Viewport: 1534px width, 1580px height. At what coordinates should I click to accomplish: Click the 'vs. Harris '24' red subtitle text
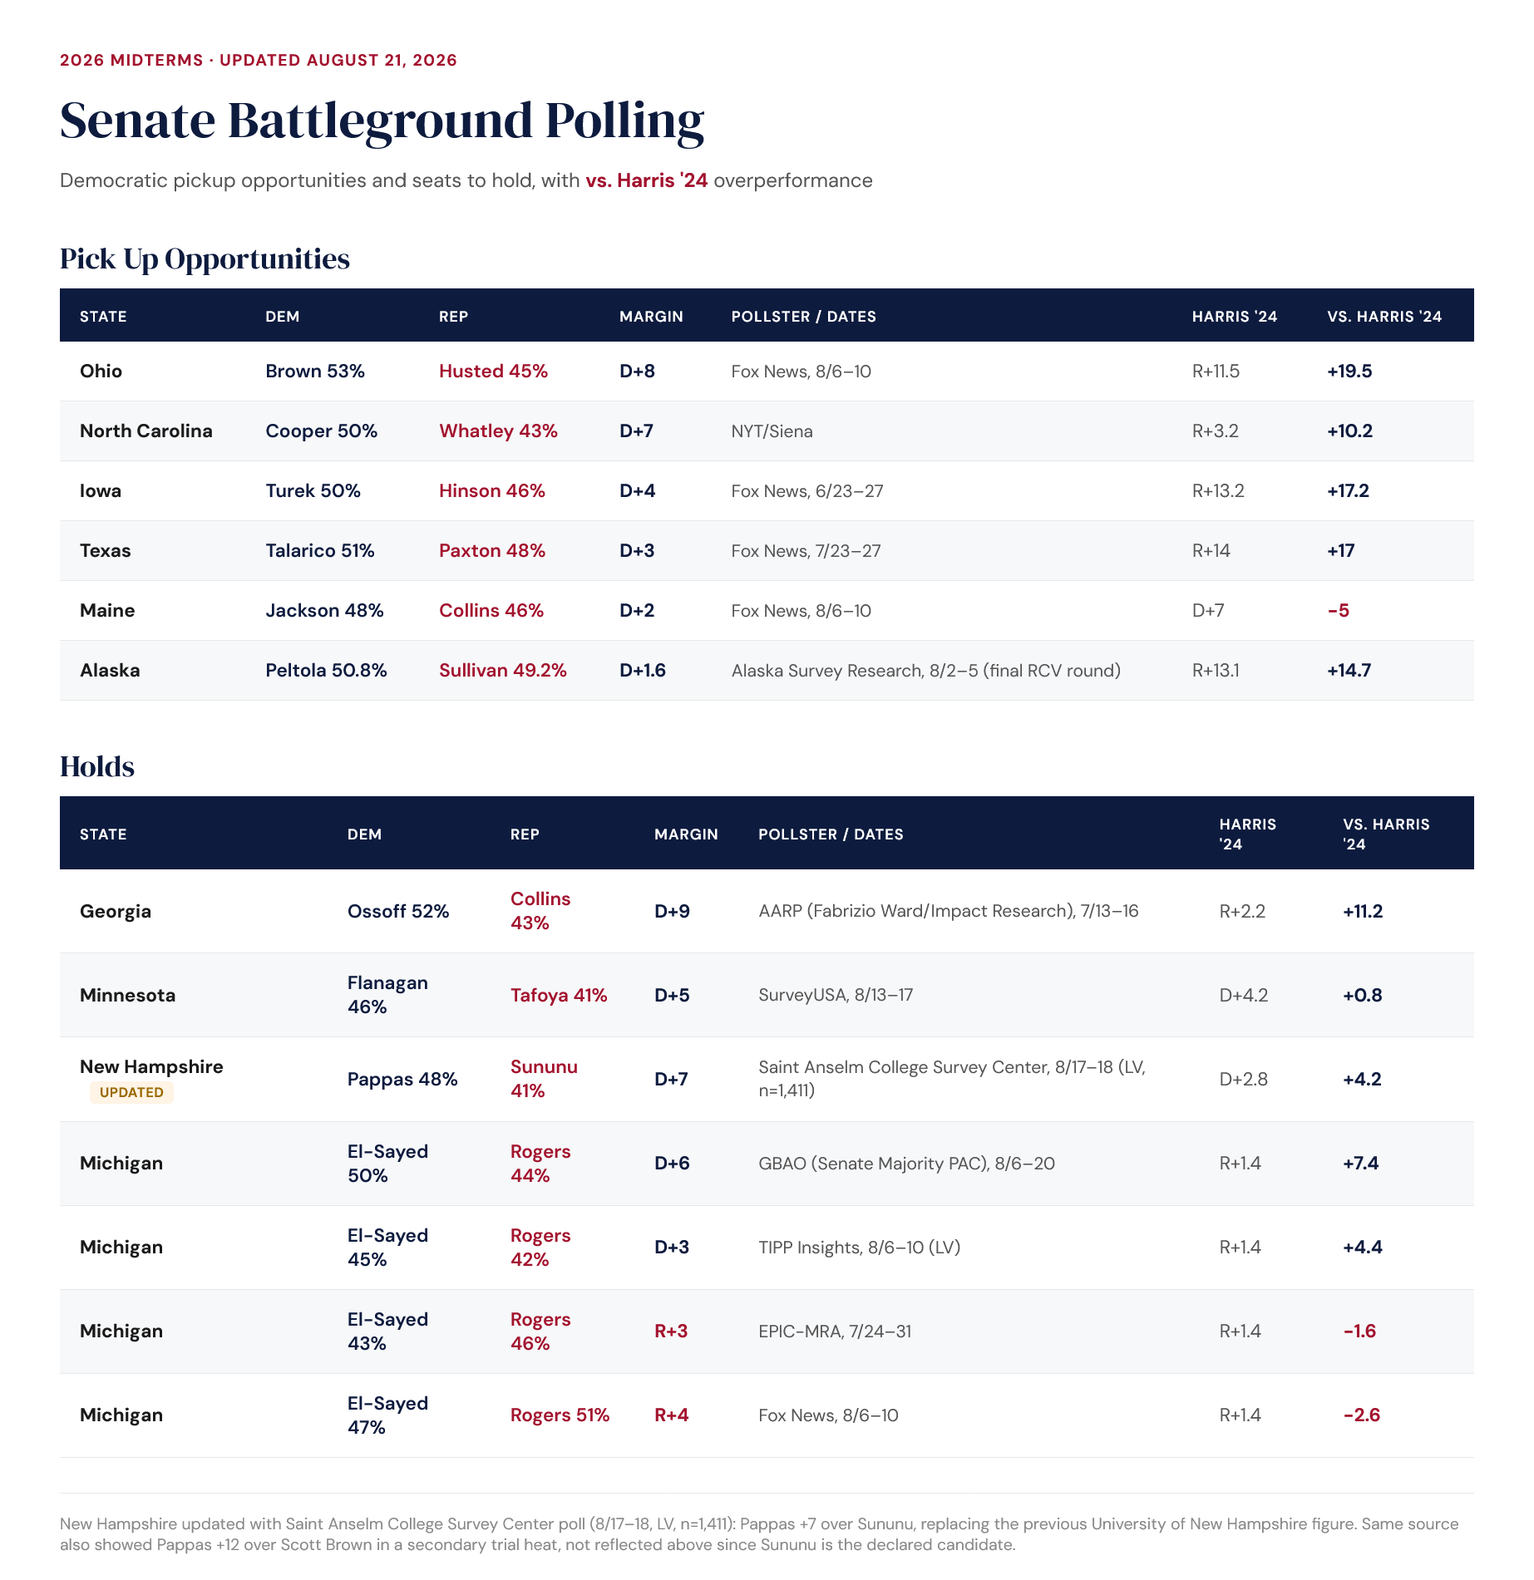tap(646, 180)
